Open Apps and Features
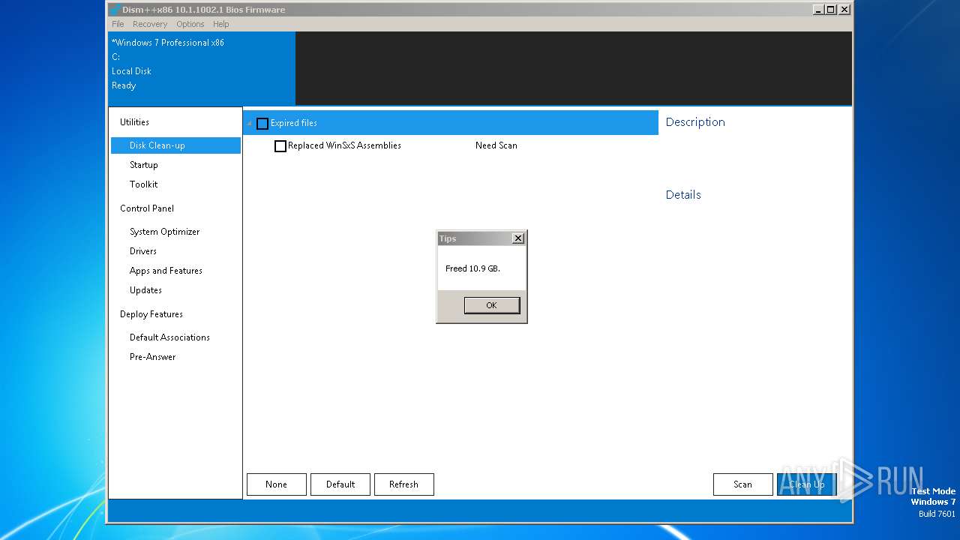 click(166, 271)
